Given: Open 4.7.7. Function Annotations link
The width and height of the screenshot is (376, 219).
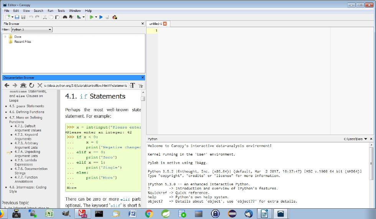Looking at the screenshot, I should coord(26,179).
